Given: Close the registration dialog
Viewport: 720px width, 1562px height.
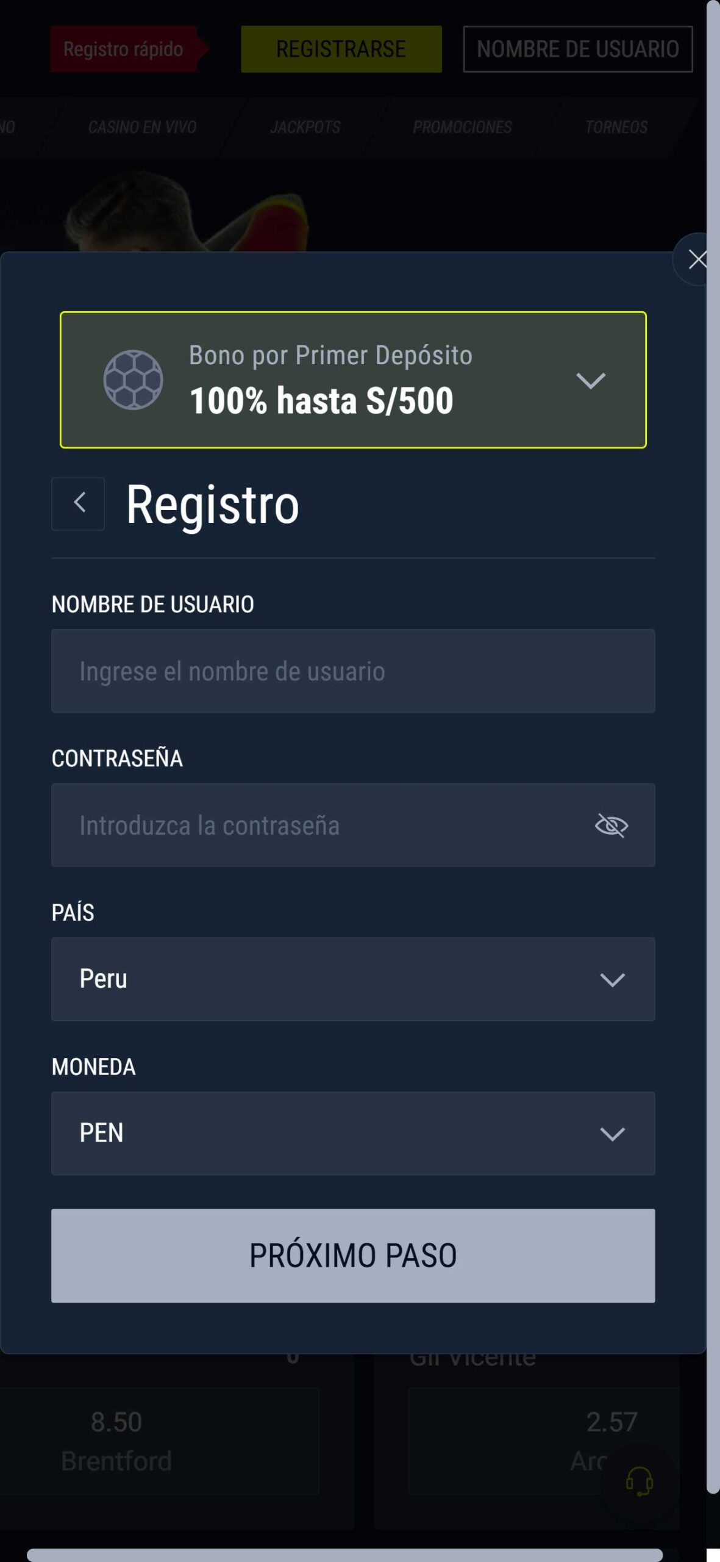Looking at the screenshot, I should click(696, 259).
